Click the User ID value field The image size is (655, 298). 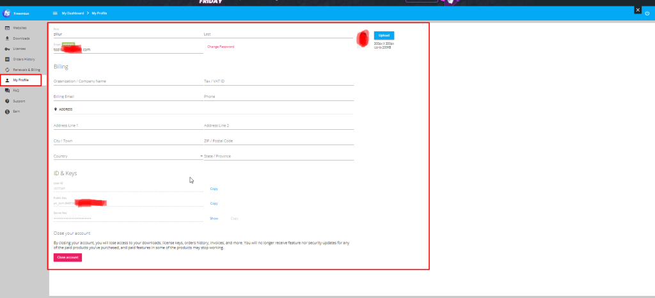click(x=128, y=189)
